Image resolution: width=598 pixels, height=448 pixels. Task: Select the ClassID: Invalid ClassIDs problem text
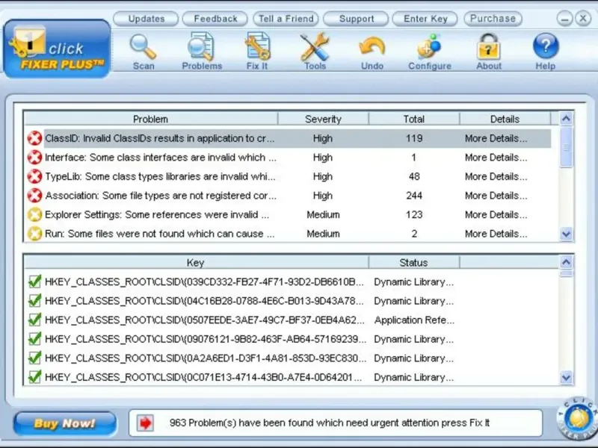pyautogui.click(x=160, y=138)
